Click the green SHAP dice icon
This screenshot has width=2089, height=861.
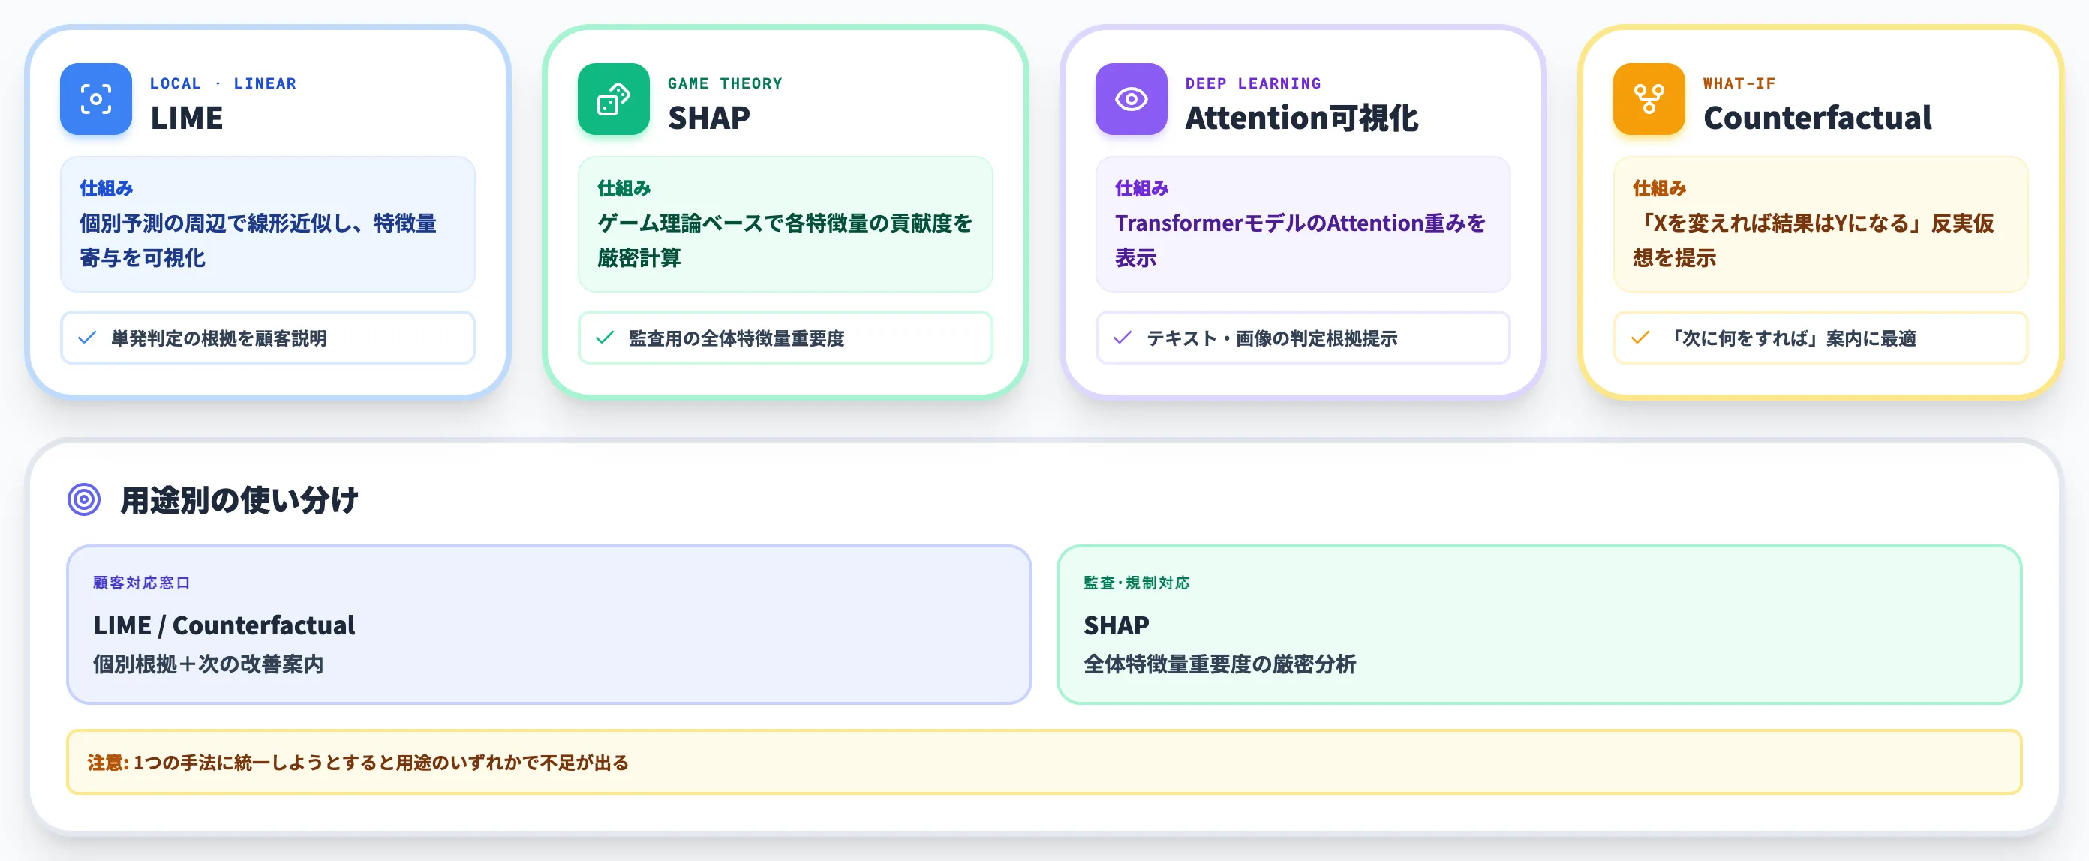[x=613, y=99]
